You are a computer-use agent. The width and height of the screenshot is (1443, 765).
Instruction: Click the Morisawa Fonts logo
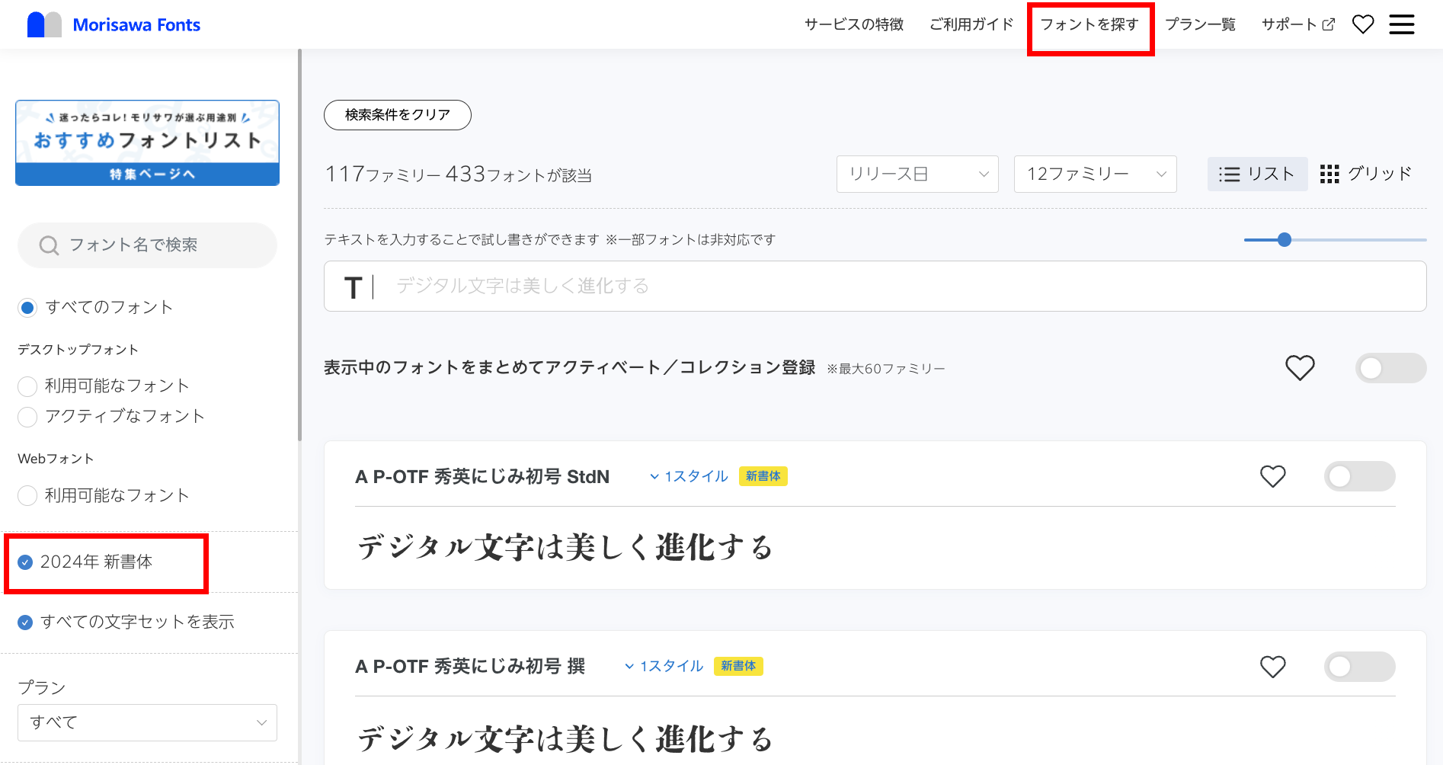tap(114, 24)
